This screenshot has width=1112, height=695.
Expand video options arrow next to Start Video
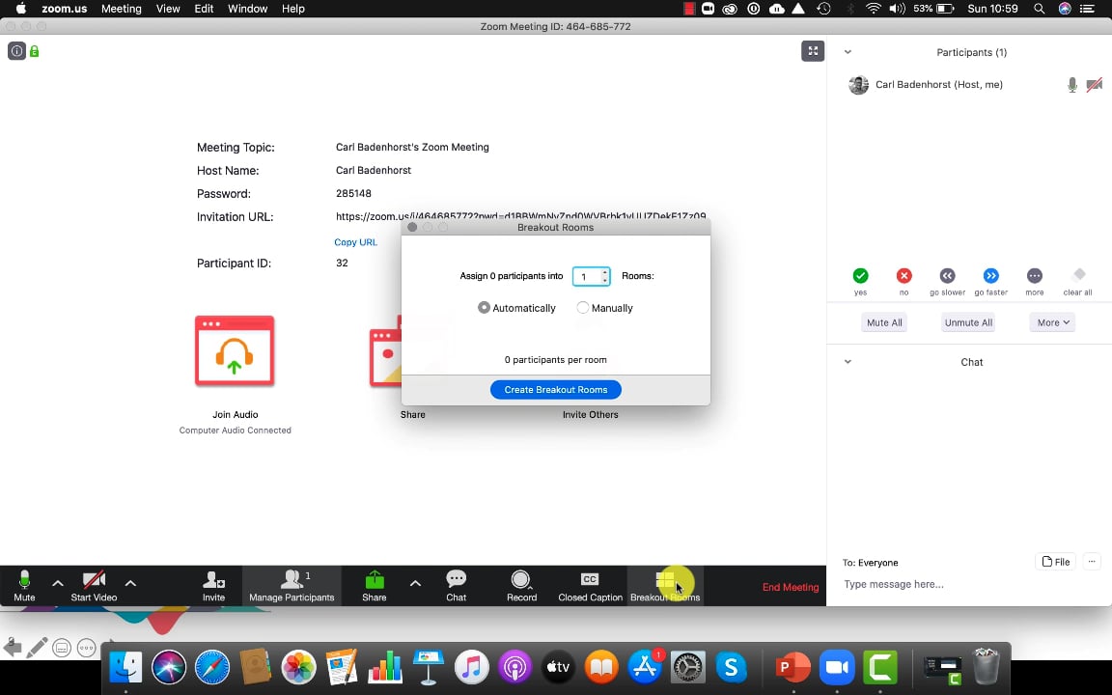click(130, 584)
